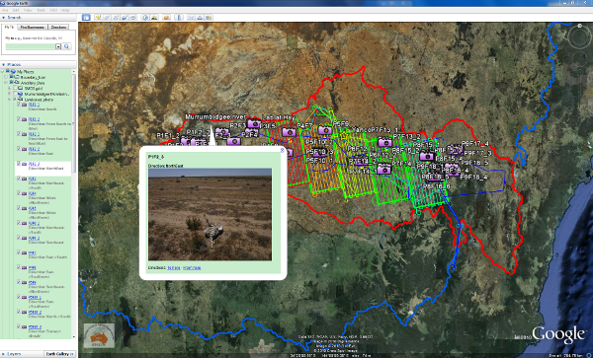Toggle the sunlight across landscape icon

point(154,18)
